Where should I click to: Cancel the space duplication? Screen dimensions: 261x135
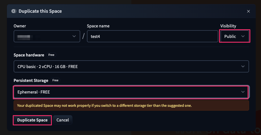coord(62,120)
